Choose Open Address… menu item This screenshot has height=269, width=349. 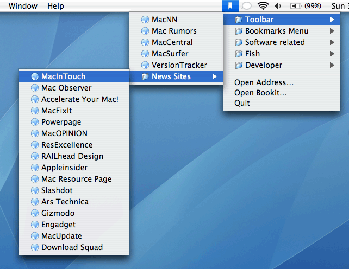pos(282,82)
